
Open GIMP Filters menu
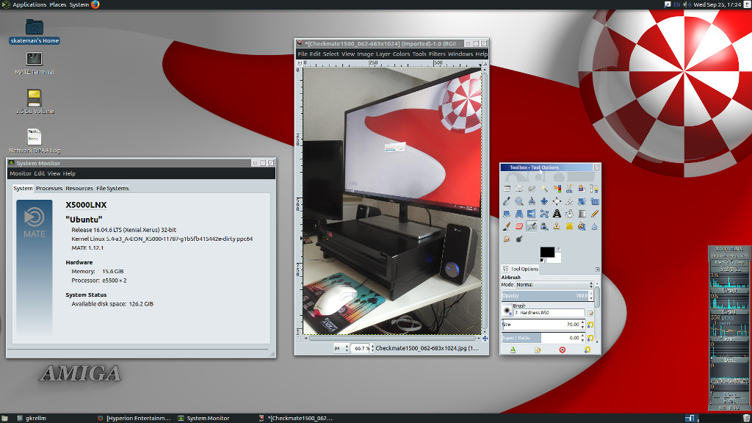[x=437, y=54]
